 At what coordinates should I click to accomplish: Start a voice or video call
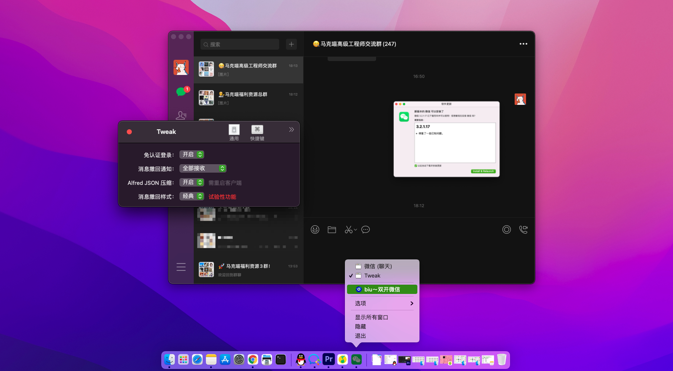point(523,230)
